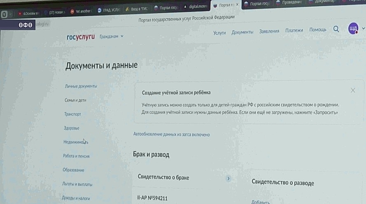Screen dimensions: 366x204
Task: Open the search magnifier icon
Action: [x=336, y=29]
